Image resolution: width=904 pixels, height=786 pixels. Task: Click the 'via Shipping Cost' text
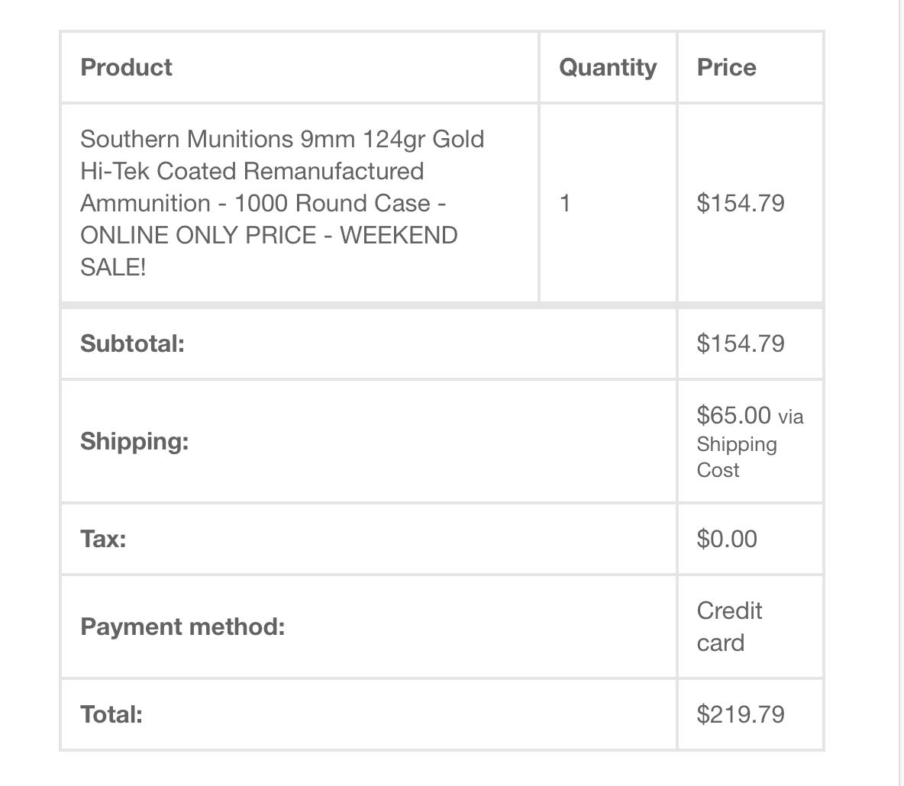pyautogui.click(x=750, y=443)
